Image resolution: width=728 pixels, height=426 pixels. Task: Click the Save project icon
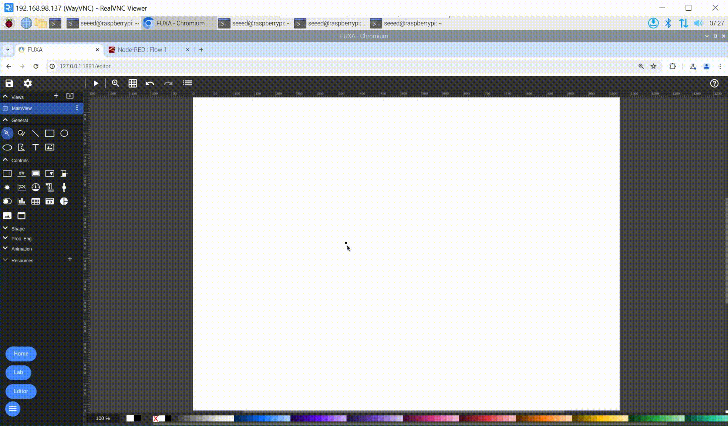[x=9, y=83]
